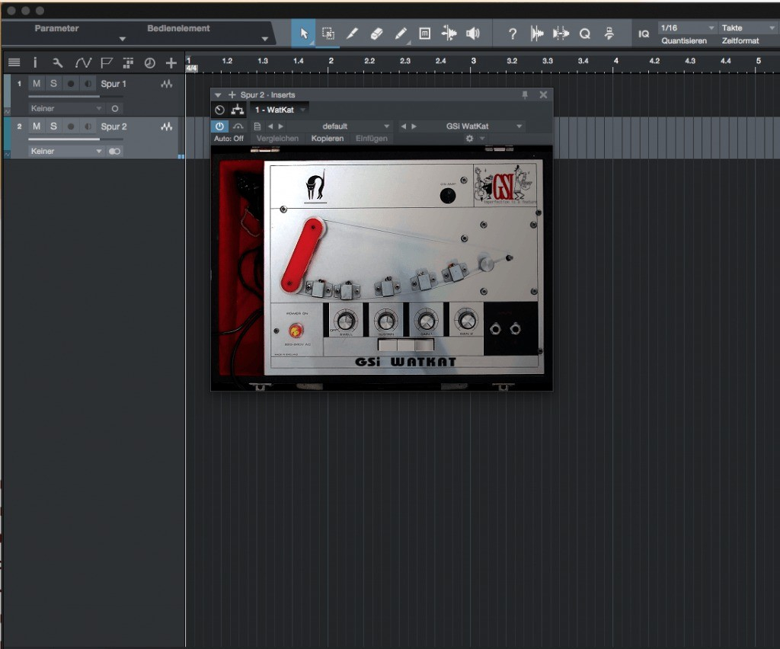The width and height of the screenshot is (780, 649).
Task: Select the Eraser tool
Action: [x=376, y=34]
